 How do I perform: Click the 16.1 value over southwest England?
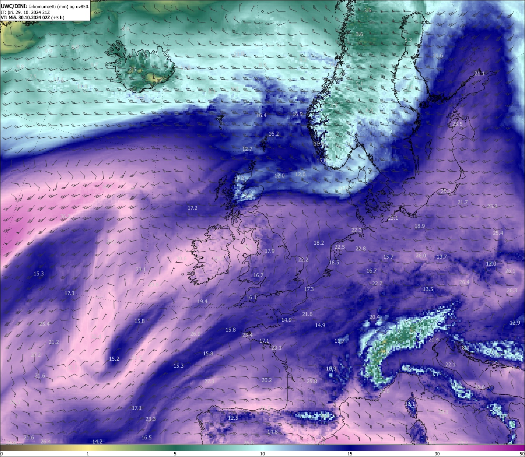point(251,297)
